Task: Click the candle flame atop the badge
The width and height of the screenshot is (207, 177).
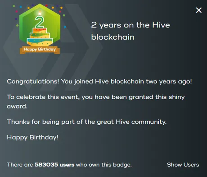Action: pos(40,14)
